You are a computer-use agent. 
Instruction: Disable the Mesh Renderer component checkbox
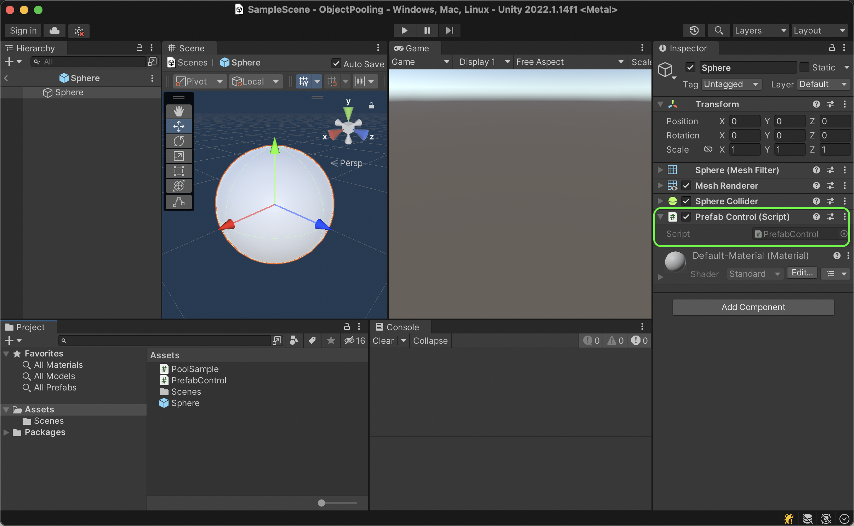(686, 185)
